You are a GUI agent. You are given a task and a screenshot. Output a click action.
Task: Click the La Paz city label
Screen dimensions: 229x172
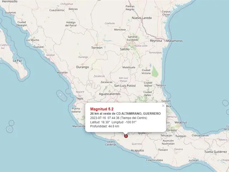pos(17,61)
